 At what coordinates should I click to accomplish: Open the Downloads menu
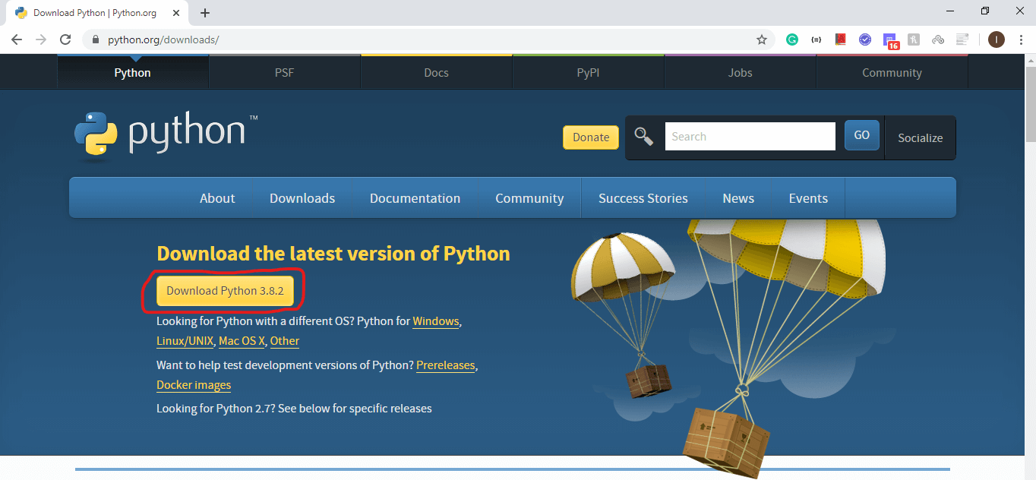click(x=302, y=198)
